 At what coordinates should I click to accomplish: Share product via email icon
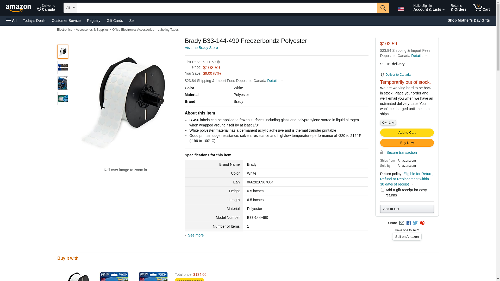click(402, 223)
